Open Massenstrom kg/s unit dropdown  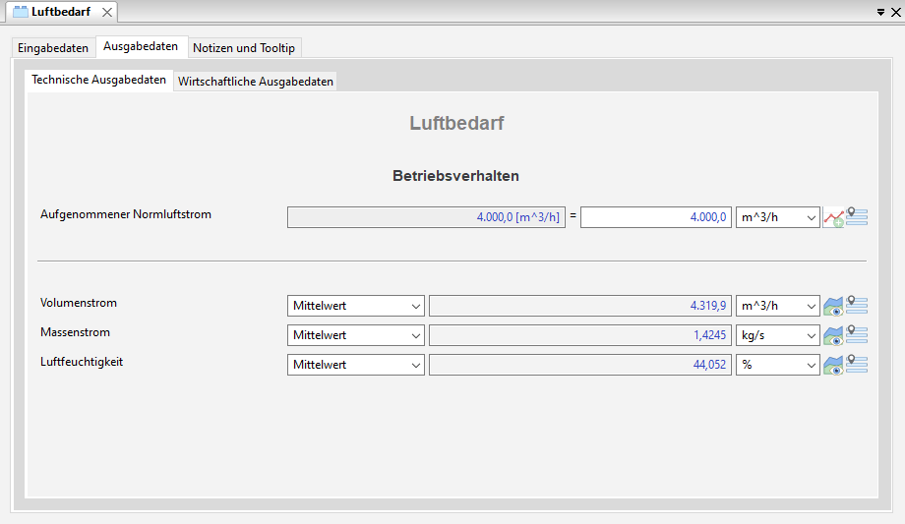click(777, 335)
